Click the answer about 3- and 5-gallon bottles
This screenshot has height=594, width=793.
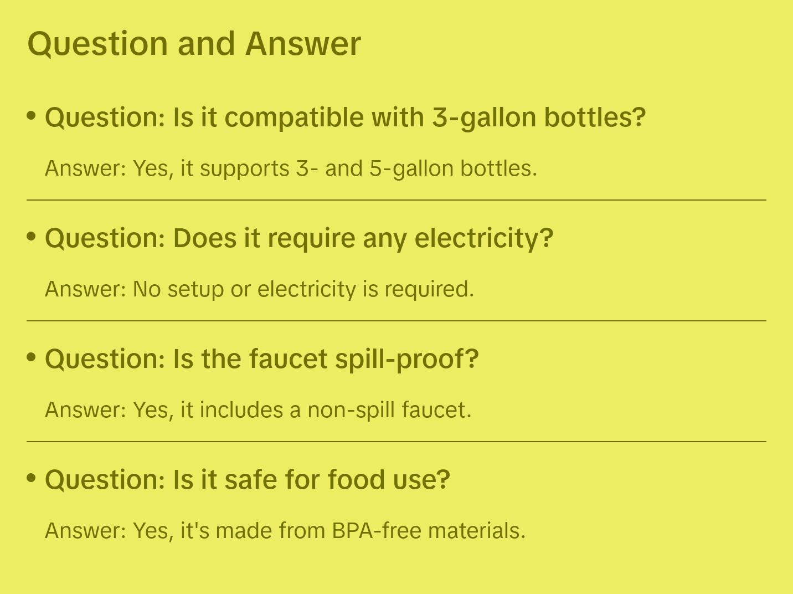(x=291, y=168)
